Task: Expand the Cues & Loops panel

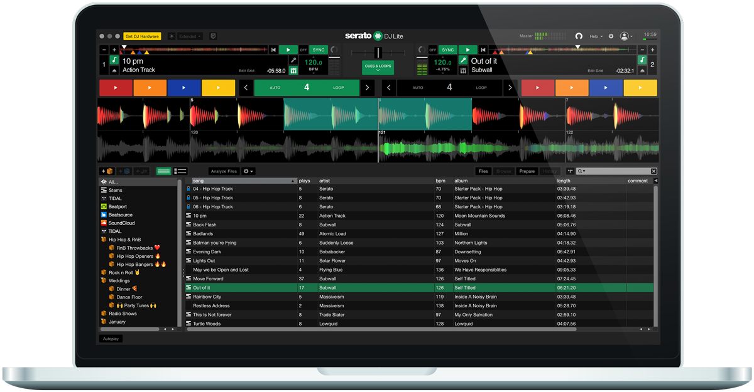Action: tap(378, 68)
